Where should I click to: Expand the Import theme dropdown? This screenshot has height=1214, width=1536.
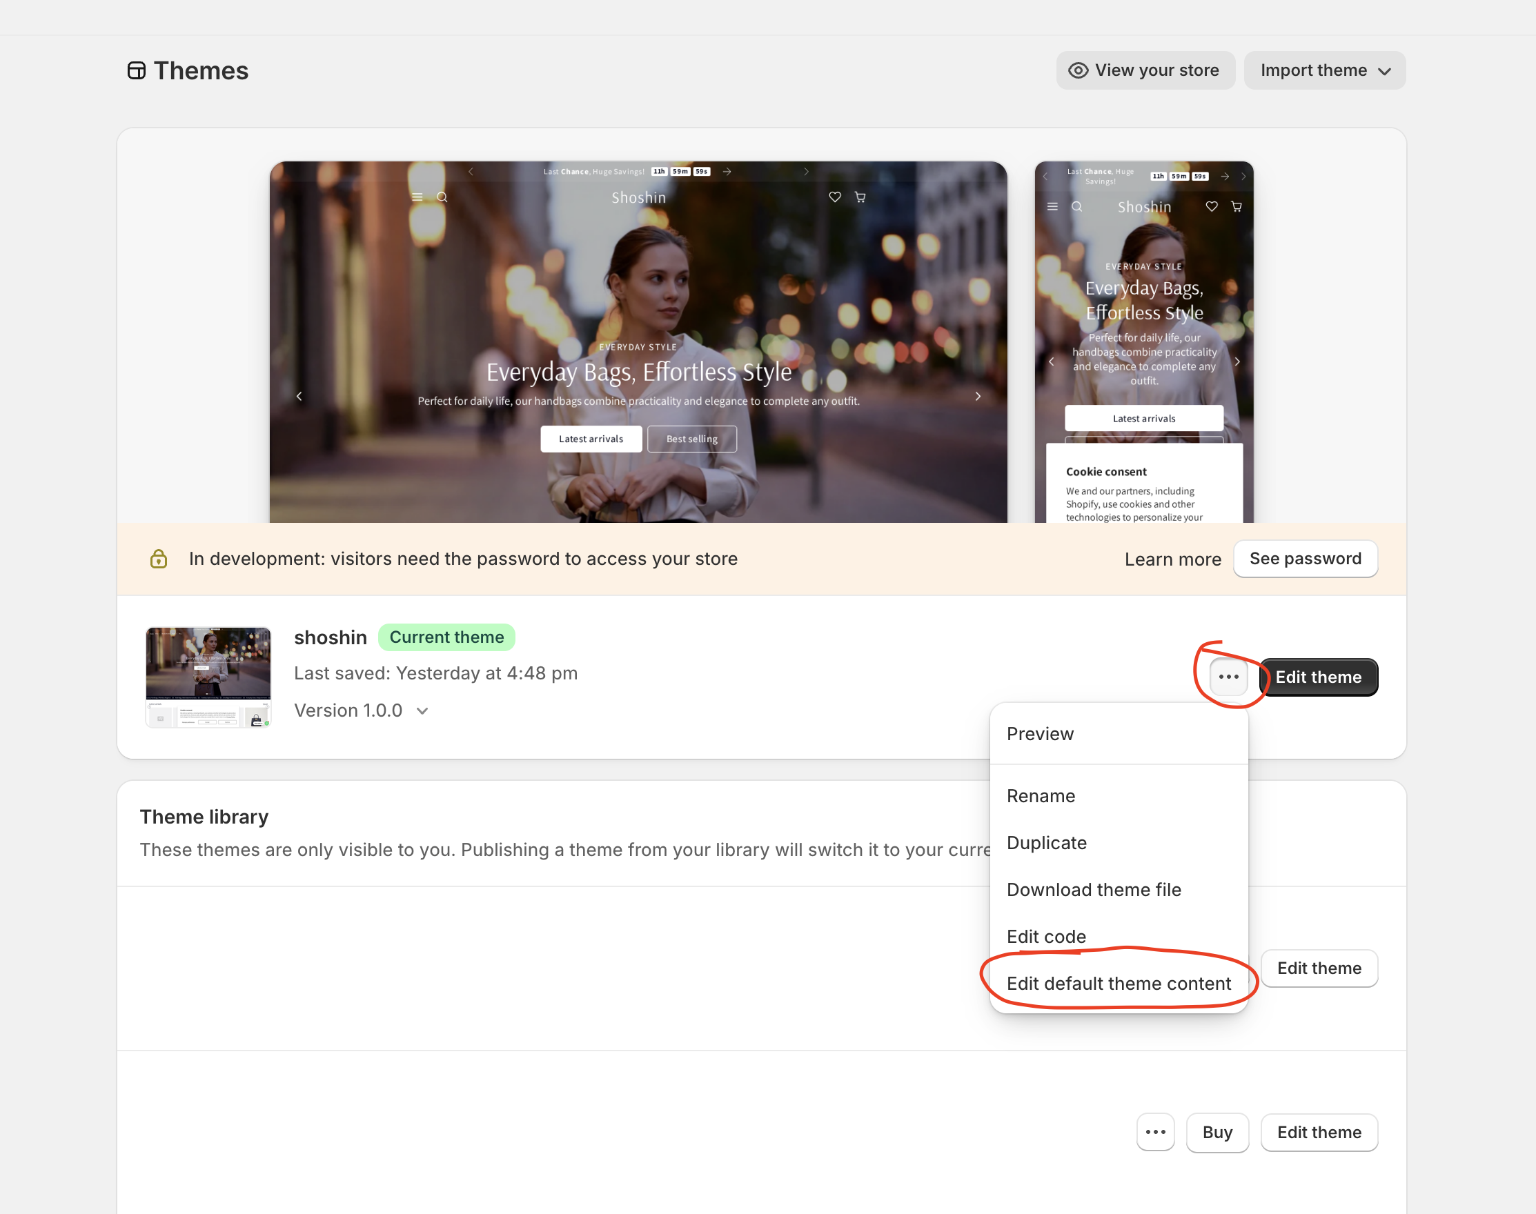1324,70
